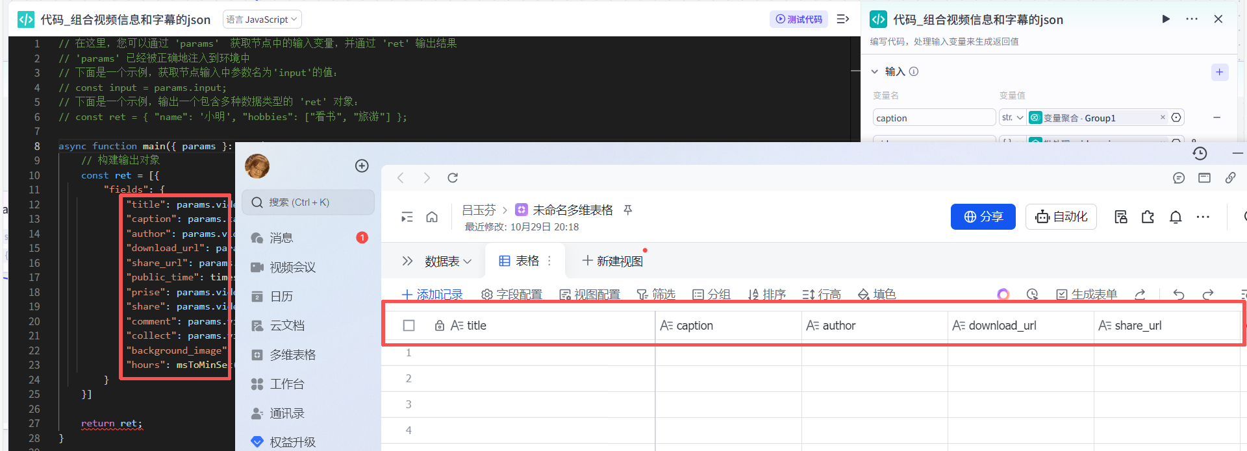Click the home icon in breadcrumb bar
This screenshot has width=1247, height=451.
point(432,217)
